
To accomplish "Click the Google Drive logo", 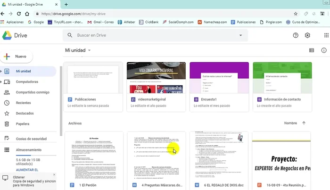I will [x=7, y=35].
